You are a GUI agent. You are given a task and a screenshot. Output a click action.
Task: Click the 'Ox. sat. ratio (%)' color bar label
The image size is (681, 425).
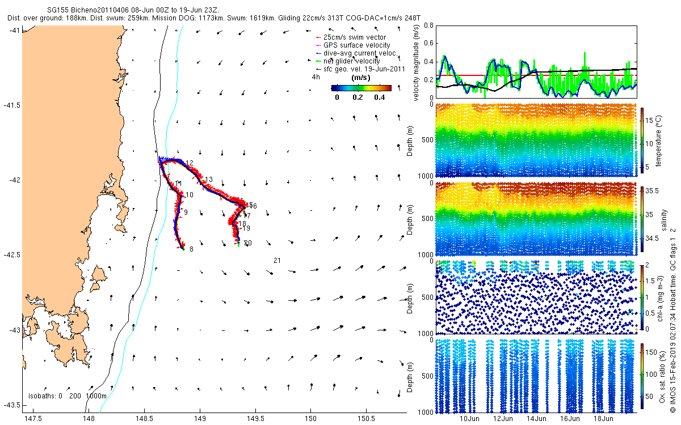663,376
